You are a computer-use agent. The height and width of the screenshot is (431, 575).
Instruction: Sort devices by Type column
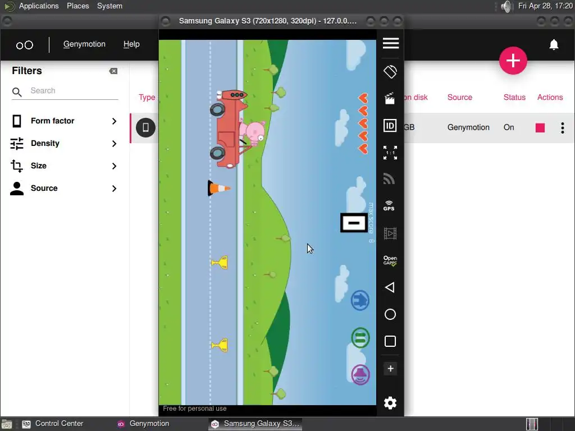[147, 97]
